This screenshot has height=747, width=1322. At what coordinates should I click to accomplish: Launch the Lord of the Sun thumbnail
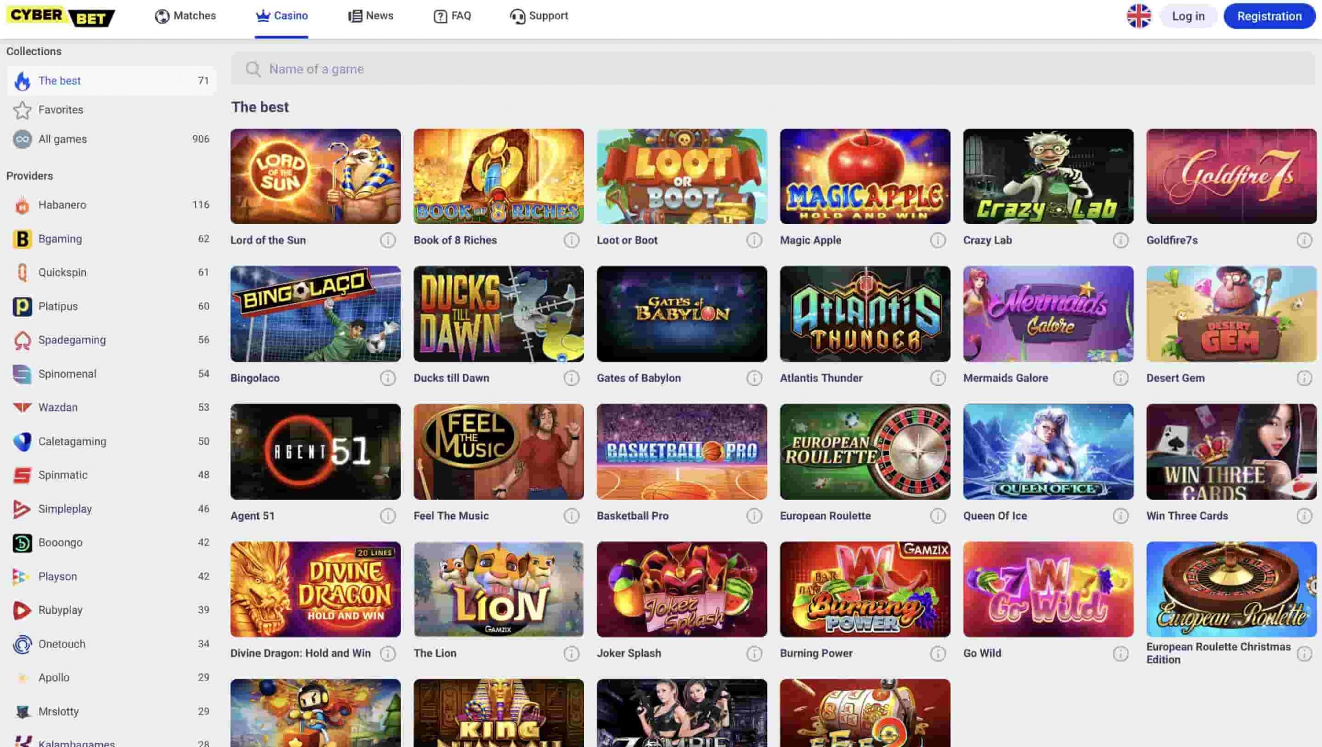(x=316, y=177)
